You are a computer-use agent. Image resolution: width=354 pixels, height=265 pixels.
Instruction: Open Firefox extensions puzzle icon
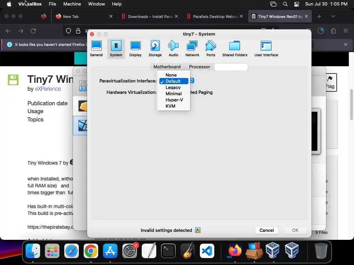333,31
